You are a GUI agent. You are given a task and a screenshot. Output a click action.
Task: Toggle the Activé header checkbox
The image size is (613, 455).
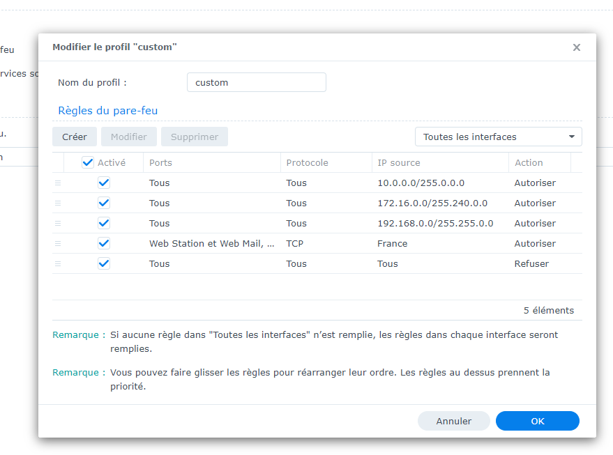(88, 162)
